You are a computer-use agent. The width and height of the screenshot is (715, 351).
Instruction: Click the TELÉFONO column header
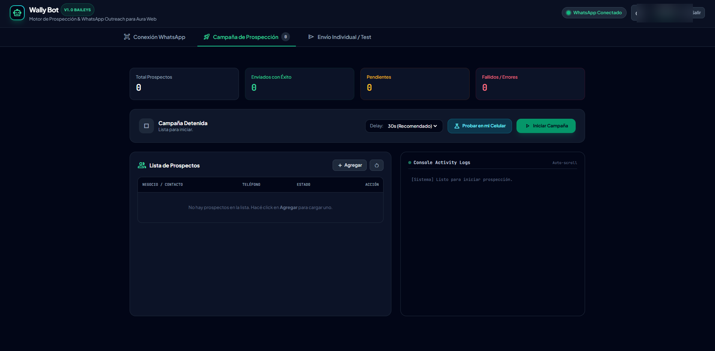(251, 185)
